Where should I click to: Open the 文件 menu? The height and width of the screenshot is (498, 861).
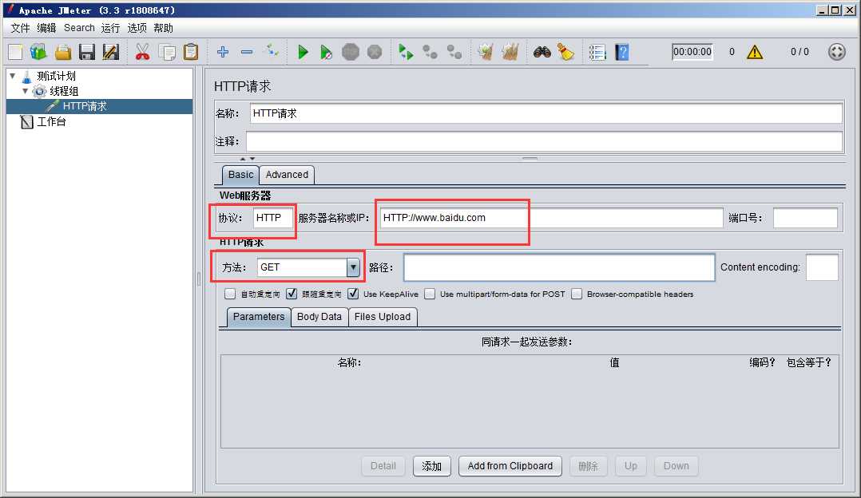[20, 28]
